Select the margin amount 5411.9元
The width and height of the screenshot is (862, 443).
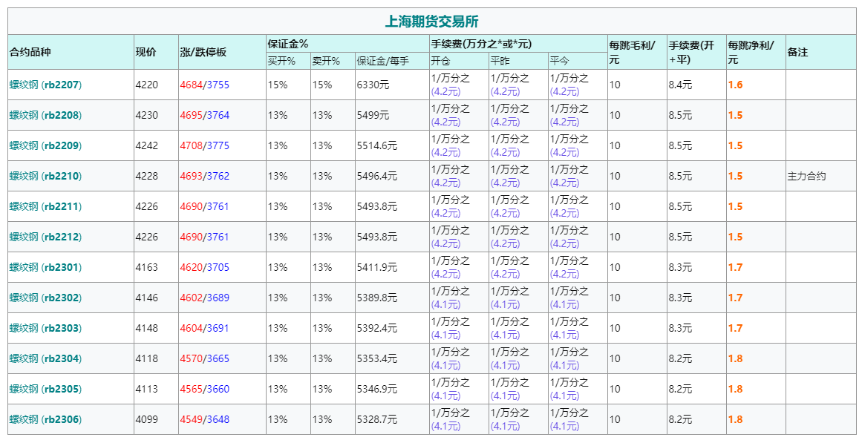point(377,267)
